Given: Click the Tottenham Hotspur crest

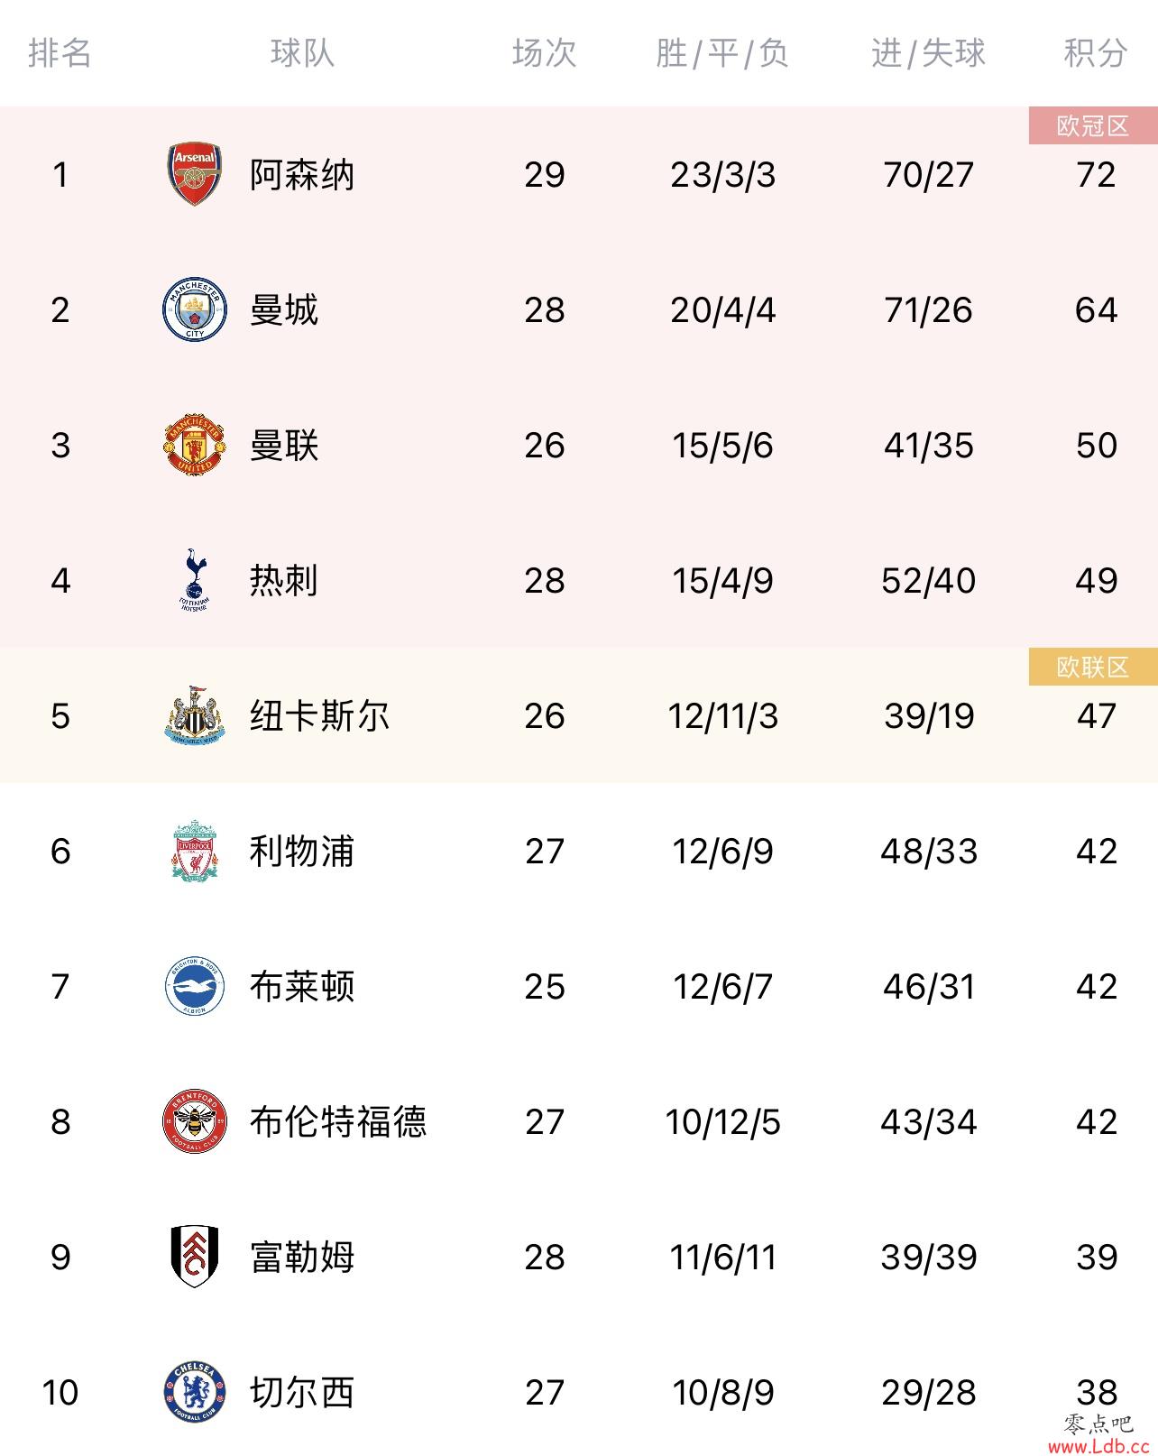Looking at the screenshot, I should pos(195,580).
